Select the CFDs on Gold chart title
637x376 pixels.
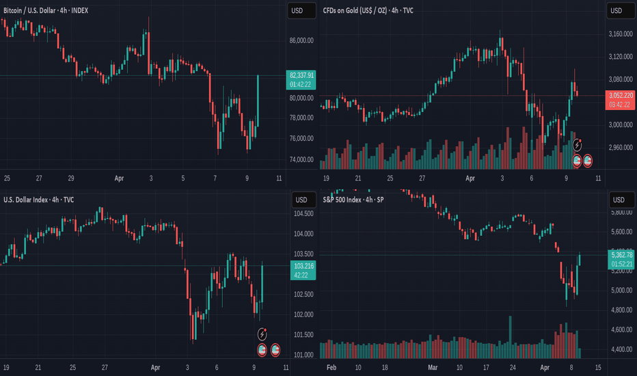(x=368, y=10)
